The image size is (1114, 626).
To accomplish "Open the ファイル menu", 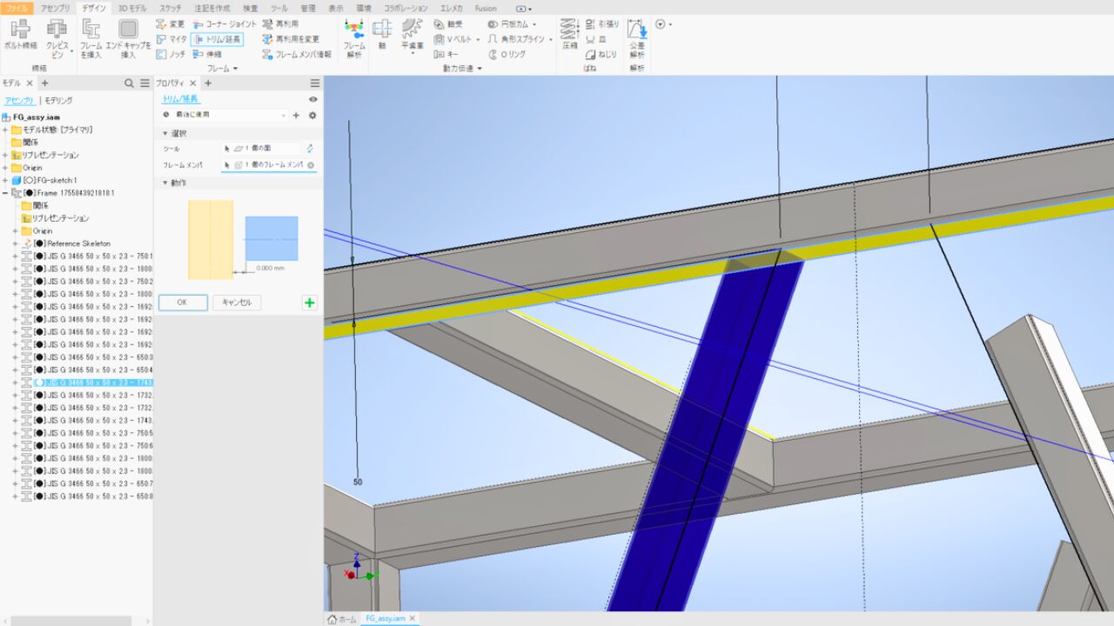I will [x=17, y=8].
